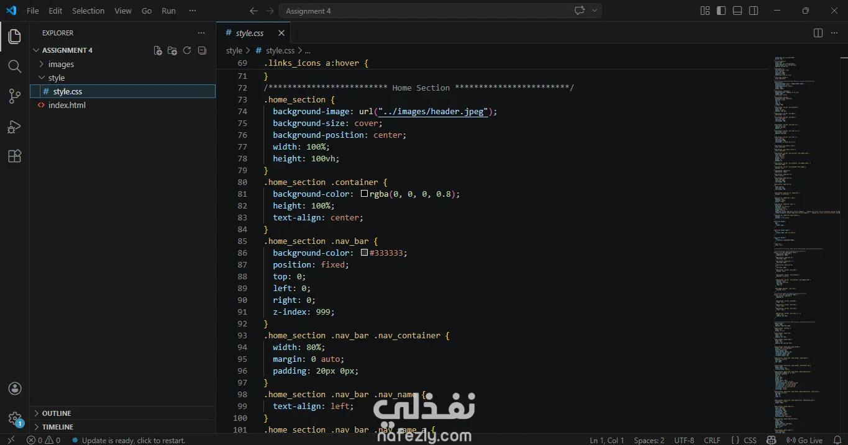Click the style breadcrumb segment
The height and width of the screenshot is (445, 848).
click(234, 51)
